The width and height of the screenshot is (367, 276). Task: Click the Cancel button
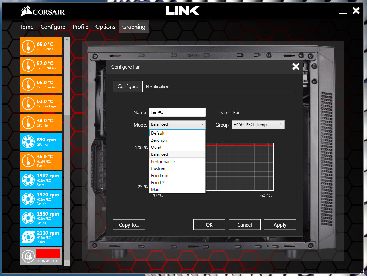[x=245, y=225]
